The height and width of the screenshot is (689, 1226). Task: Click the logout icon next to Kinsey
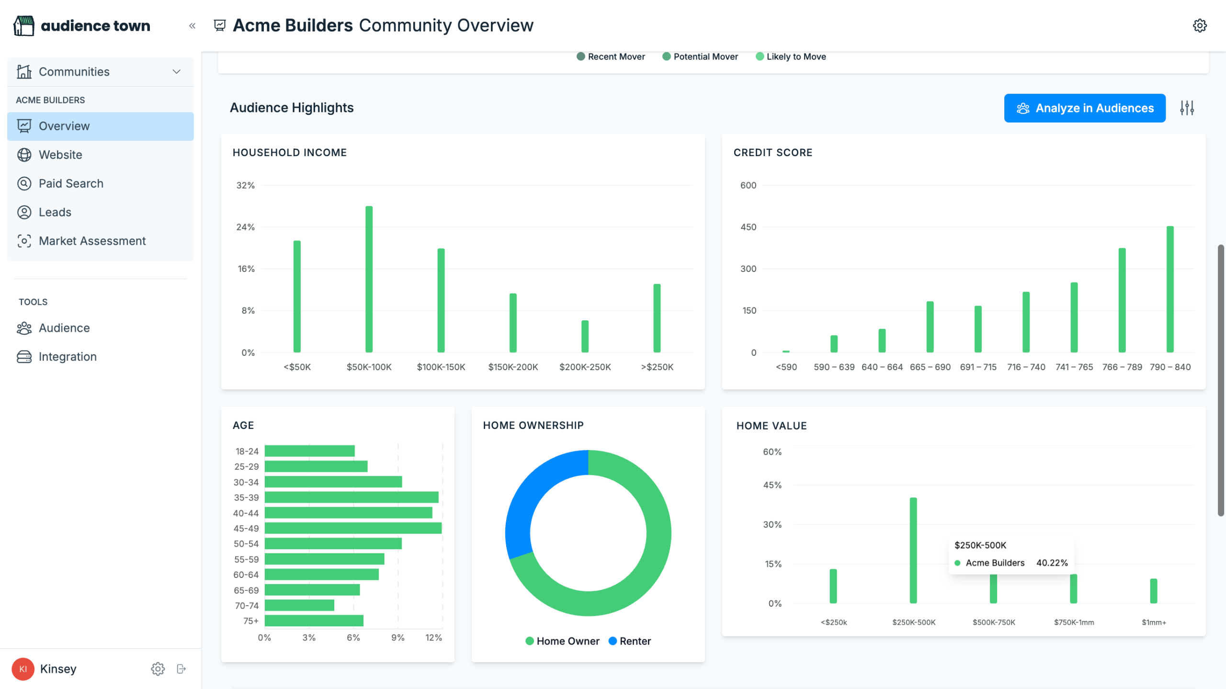point(181,669)
